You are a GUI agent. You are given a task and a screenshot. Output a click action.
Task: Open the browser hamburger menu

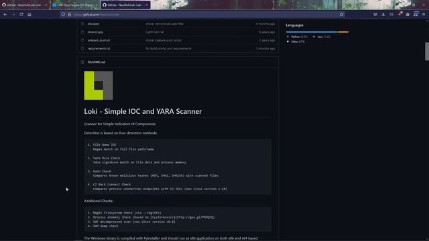[x=424, y=14]
